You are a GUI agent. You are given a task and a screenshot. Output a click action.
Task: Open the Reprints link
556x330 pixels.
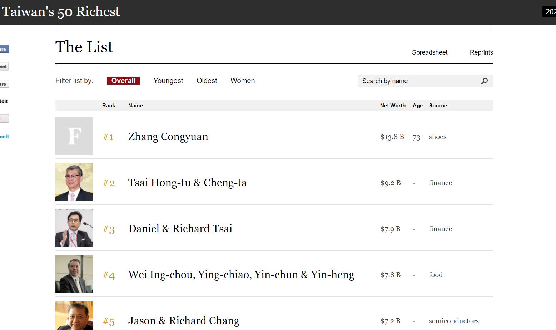pos(481,52)
